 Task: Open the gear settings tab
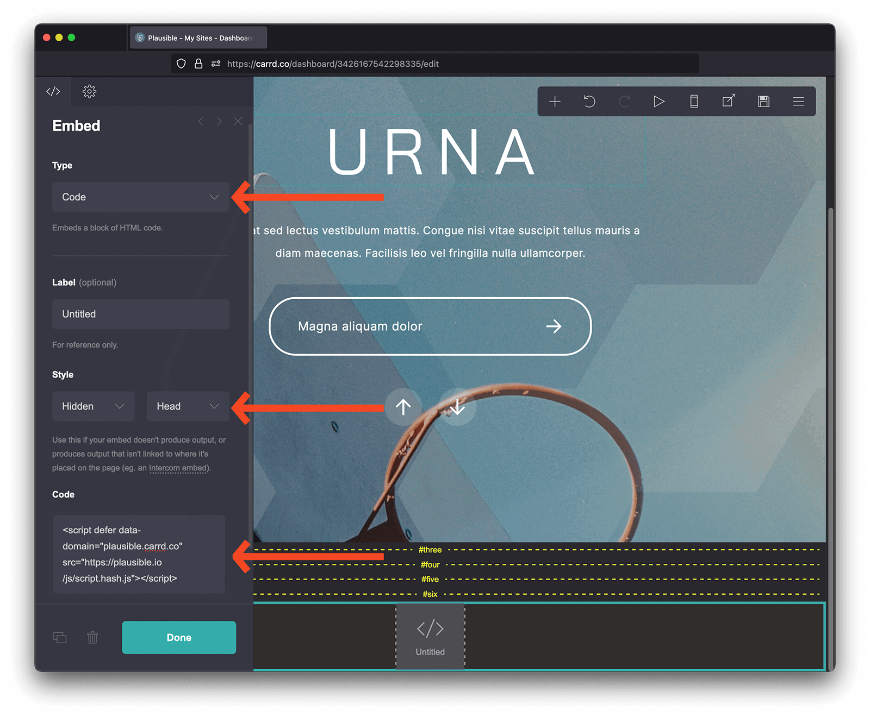click(89, 91)
